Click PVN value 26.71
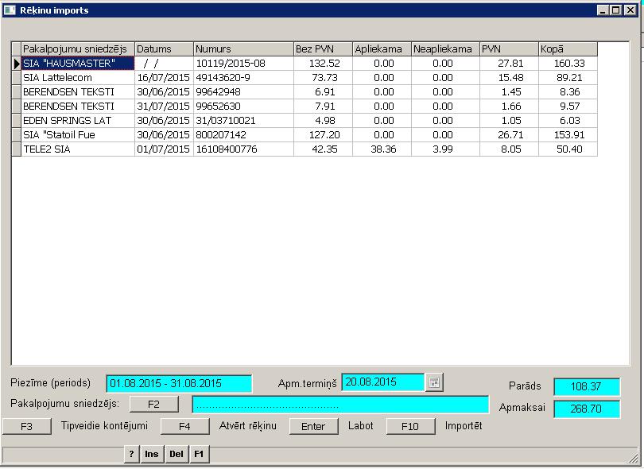This screenshot has width=644, height=469. [510, 135]
